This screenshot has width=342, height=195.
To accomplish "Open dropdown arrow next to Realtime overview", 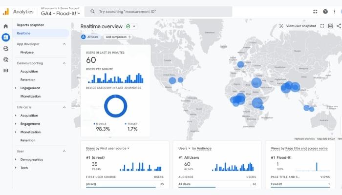I will click(134, 26).
